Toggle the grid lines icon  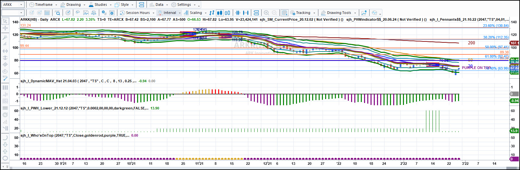click(284, 13)
